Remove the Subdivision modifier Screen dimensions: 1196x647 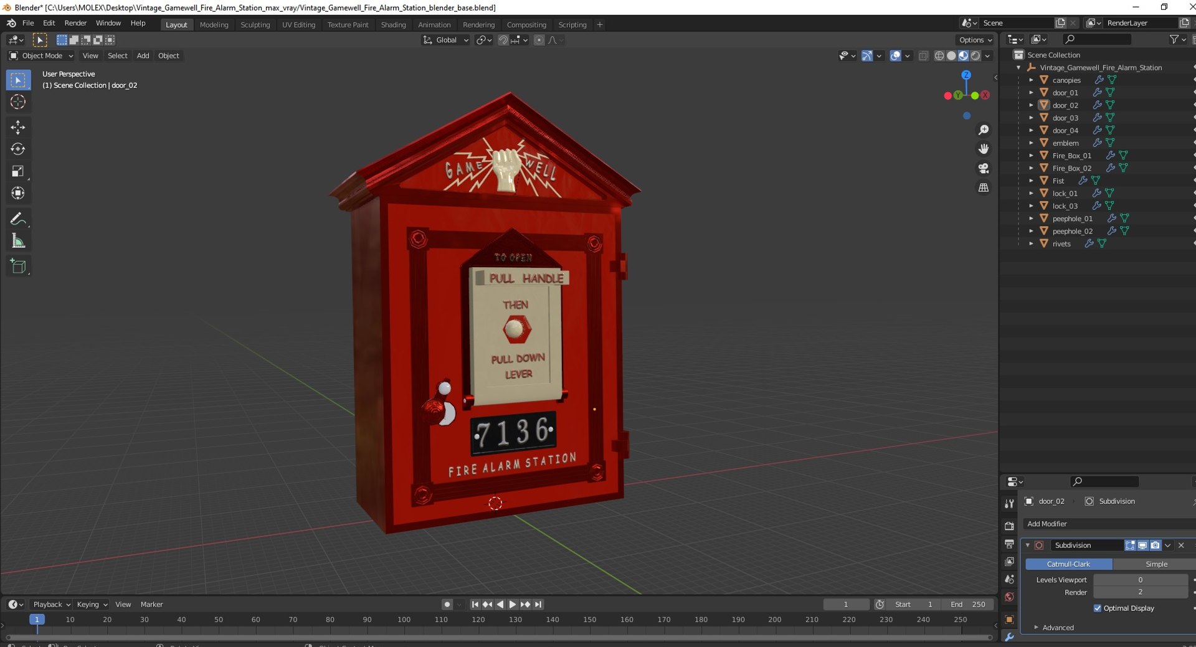[x=1181, y=545]
